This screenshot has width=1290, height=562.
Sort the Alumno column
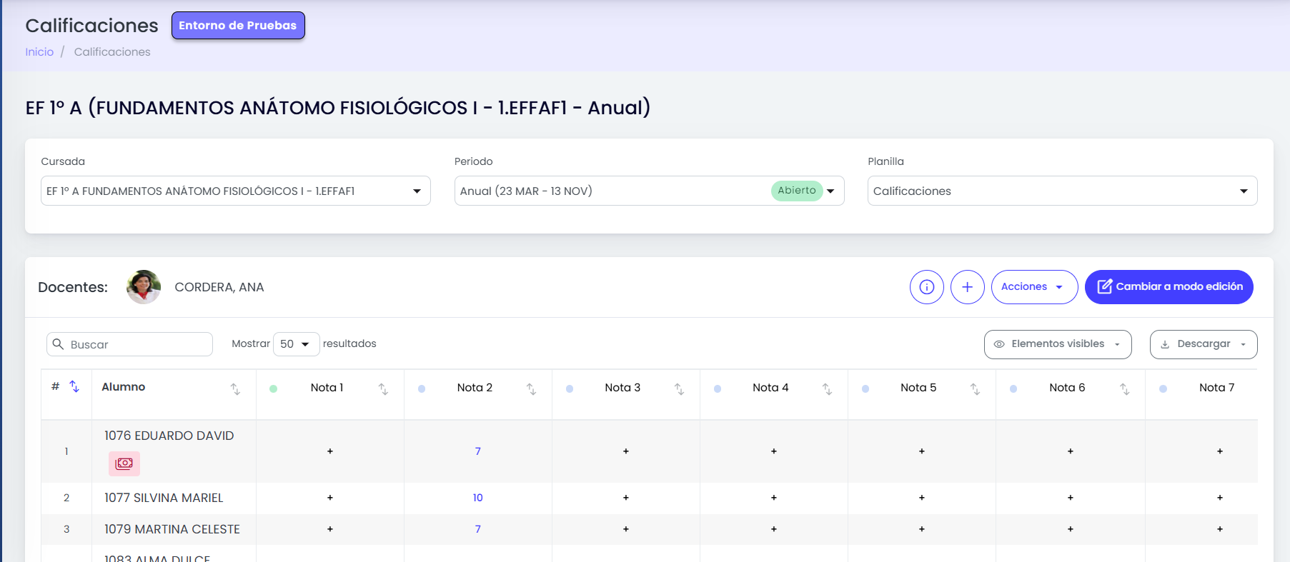235,388
